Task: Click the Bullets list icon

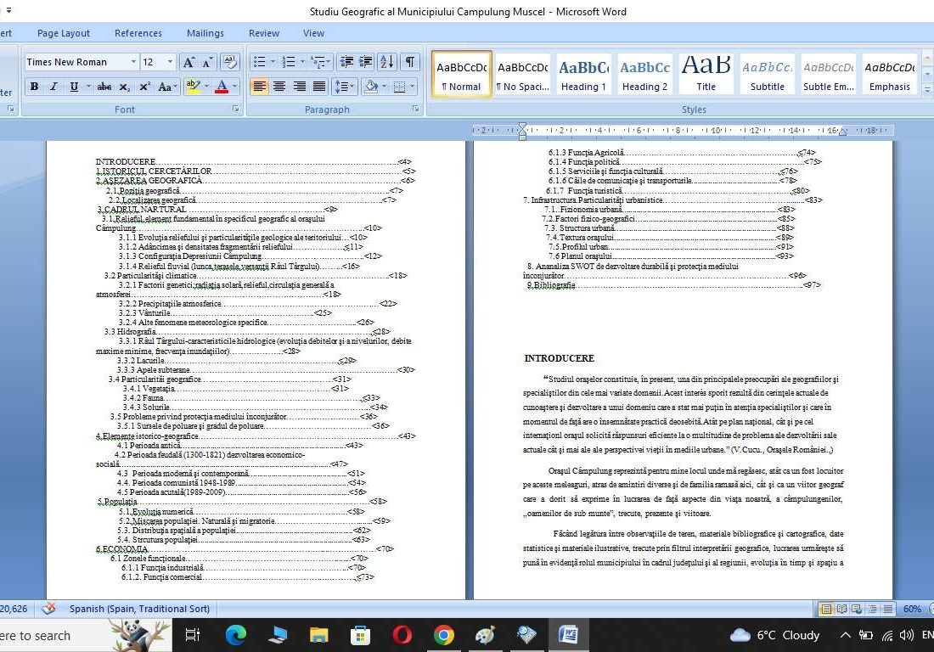Action: pyautogui.click(x=259, y=62)
